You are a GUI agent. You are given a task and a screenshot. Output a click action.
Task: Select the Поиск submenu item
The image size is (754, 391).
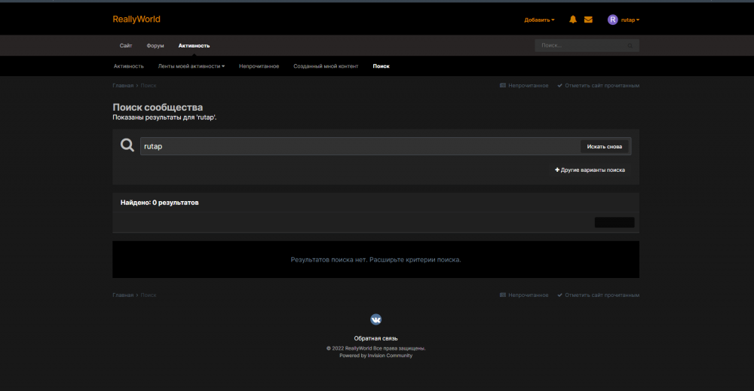point(381,66)
